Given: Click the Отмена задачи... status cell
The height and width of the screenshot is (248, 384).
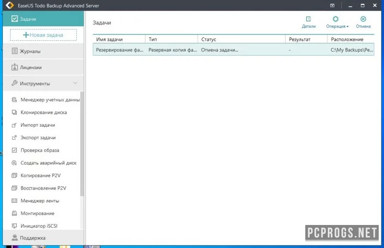Looking at the screenshot, I should coord(220,50).
